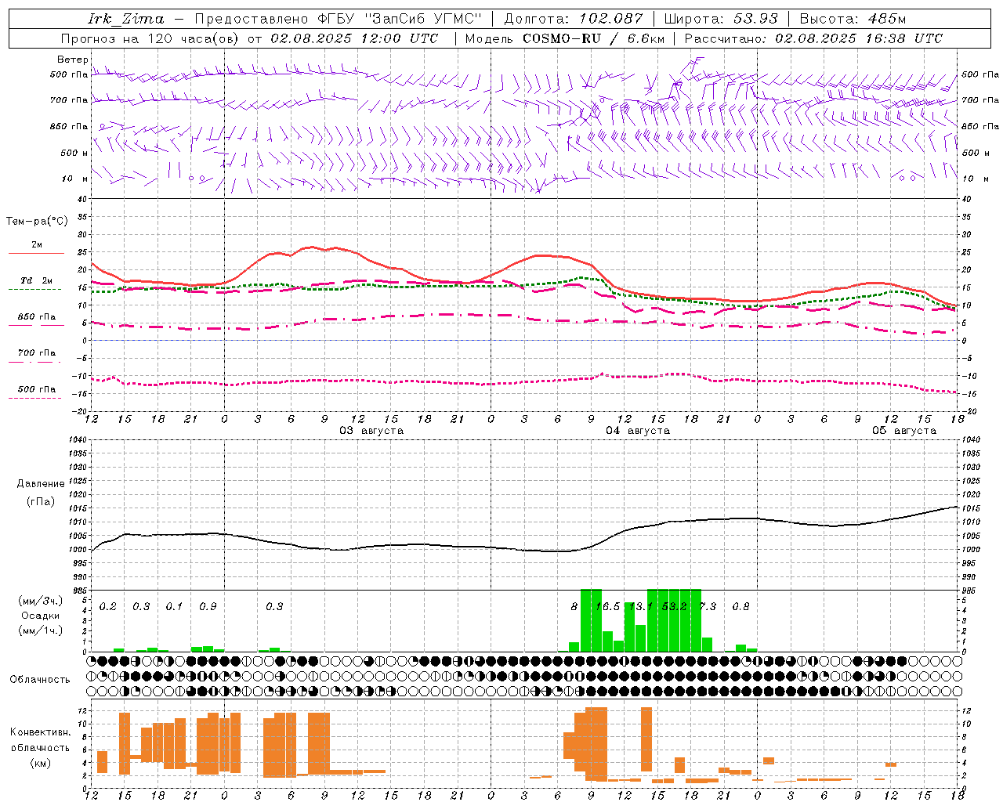Click the Ветер wind panel label

[73, 60]
